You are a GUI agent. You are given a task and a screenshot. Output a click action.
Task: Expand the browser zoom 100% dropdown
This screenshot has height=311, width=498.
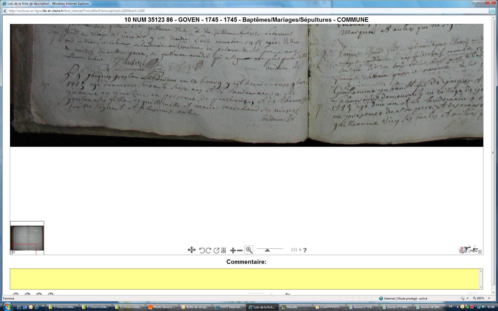pos(489,299)
